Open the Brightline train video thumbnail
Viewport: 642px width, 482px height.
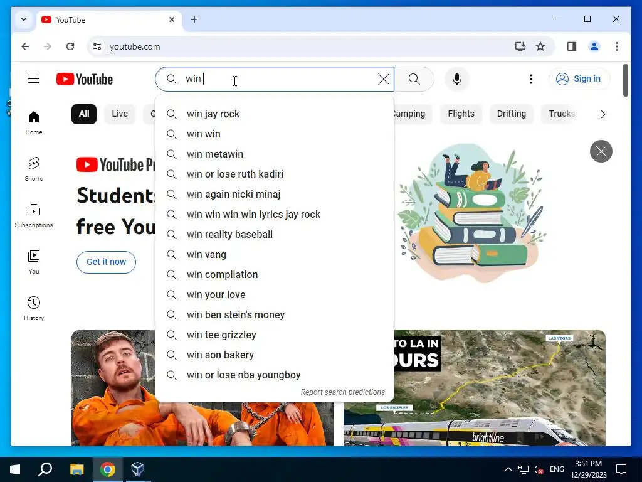coord(474,388)
